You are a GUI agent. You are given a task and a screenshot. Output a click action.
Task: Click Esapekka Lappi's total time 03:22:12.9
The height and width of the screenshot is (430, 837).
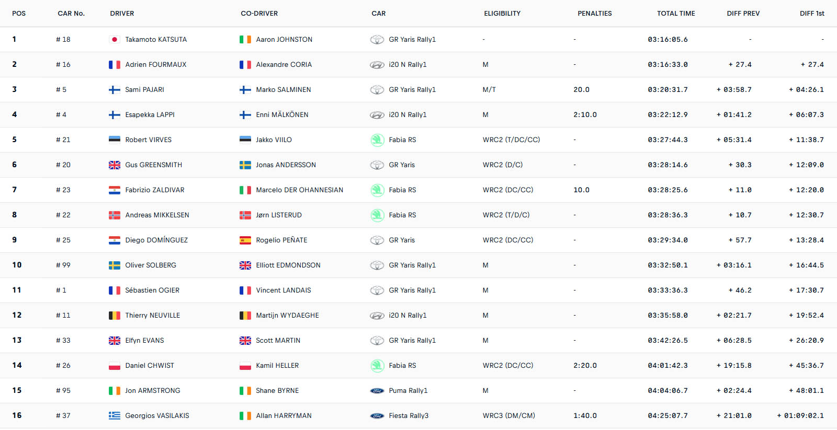(x=668, y=115)
